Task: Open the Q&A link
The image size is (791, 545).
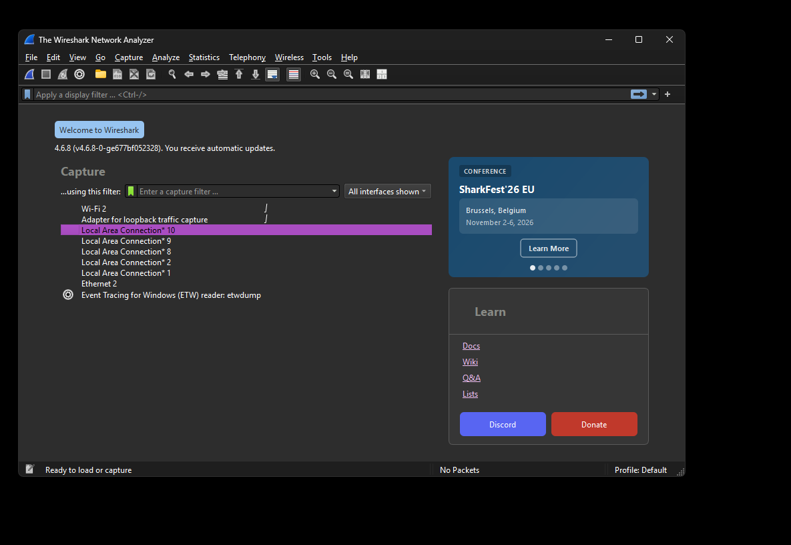Action: click(472, 378)
